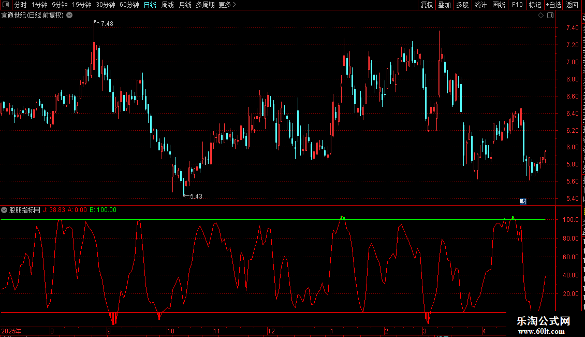
Task: Add stock via +自选 button
Action: point(553,5)
